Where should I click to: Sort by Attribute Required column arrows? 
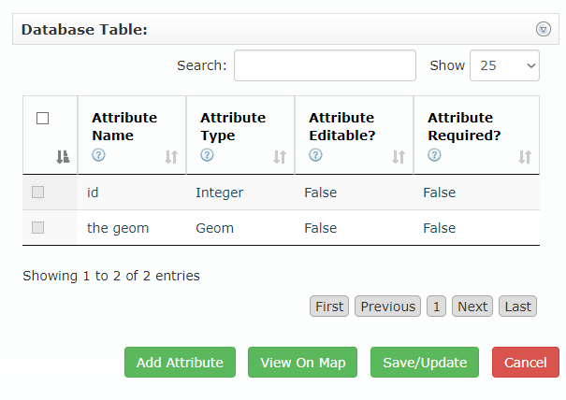[525, 157]
